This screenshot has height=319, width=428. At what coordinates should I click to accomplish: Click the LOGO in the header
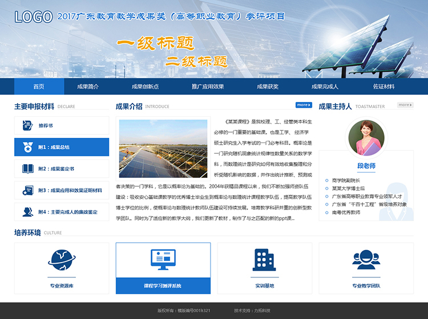[x=33, y=17]
